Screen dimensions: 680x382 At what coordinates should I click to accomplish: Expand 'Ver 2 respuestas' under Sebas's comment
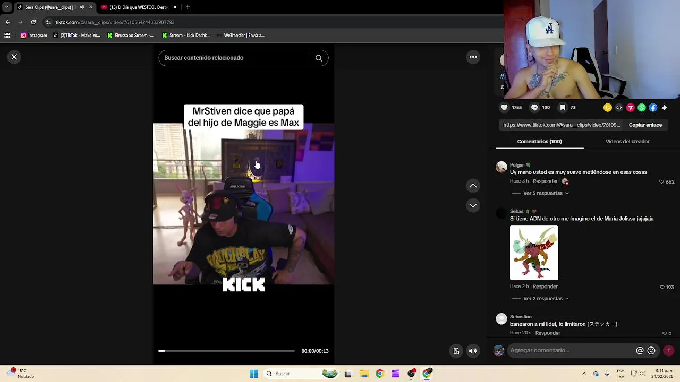[546, 299]
